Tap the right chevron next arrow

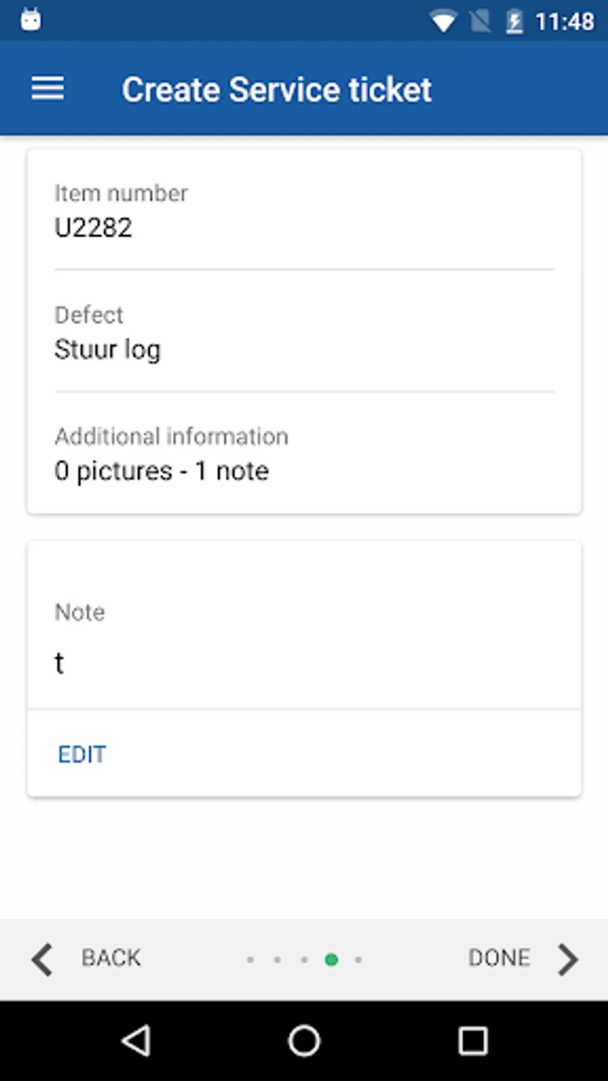pyautogui.click(x=567, y=959)
